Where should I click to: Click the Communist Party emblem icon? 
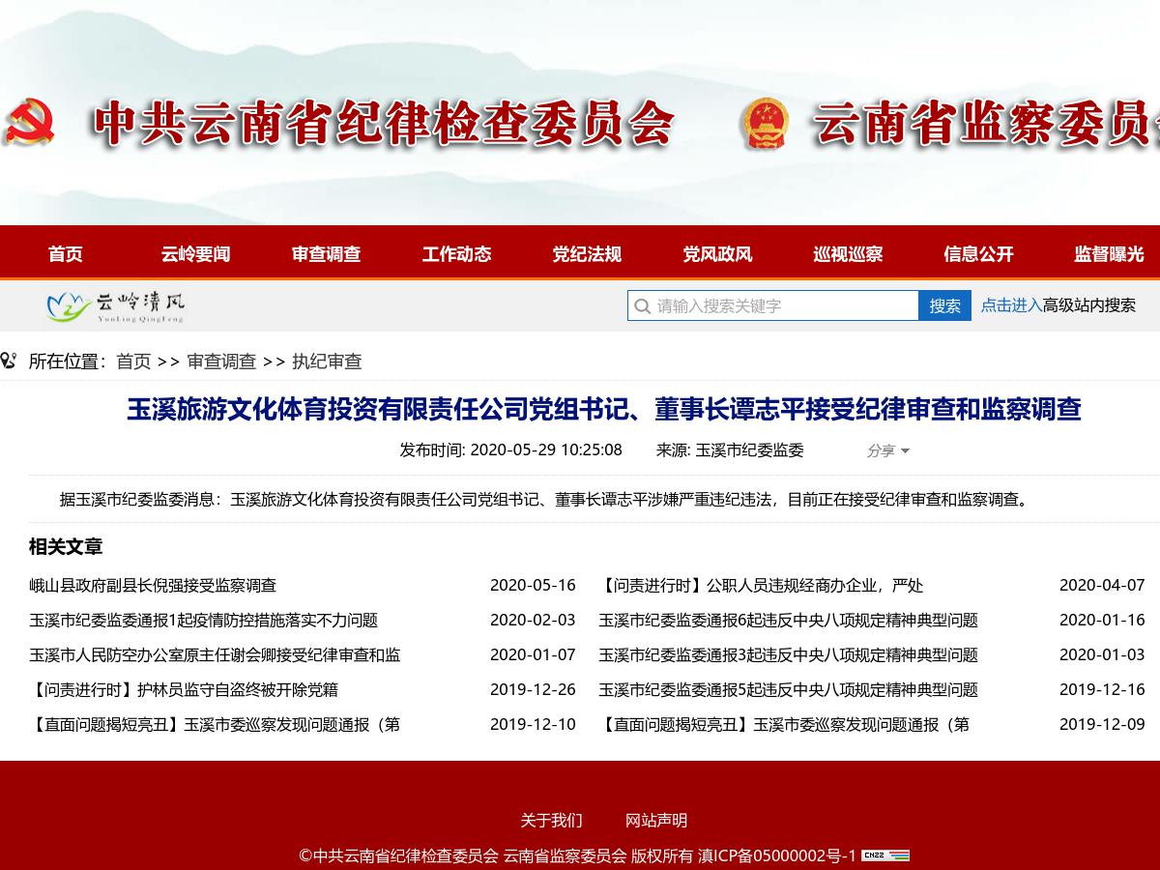(x=29, y=122)
